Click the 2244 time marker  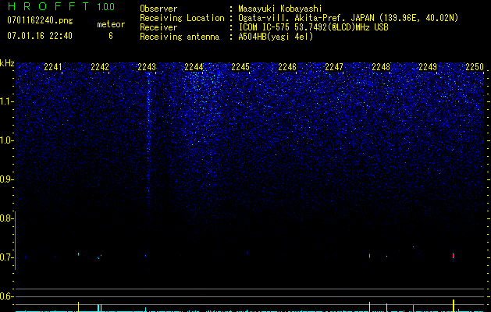(x=194, y=67)
